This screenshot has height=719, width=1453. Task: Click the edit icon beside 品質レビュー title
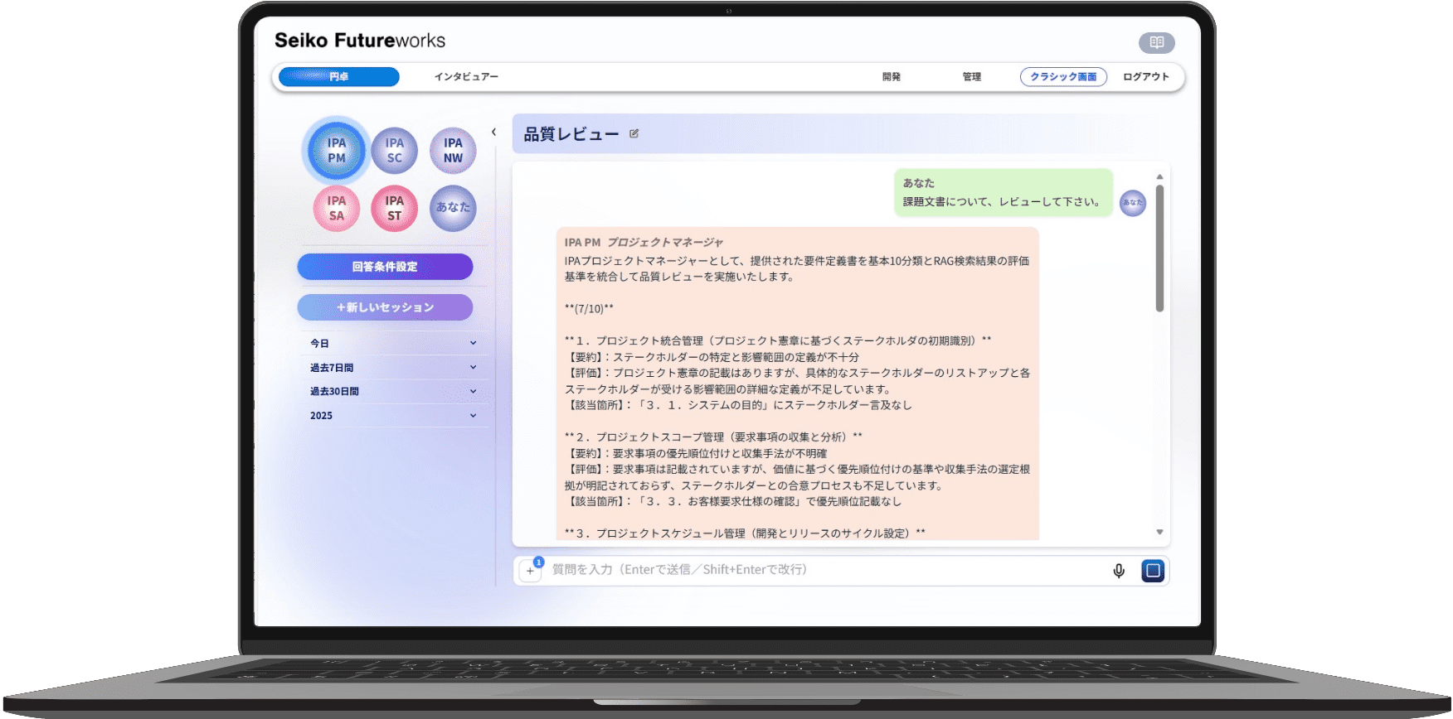point(634,133)
